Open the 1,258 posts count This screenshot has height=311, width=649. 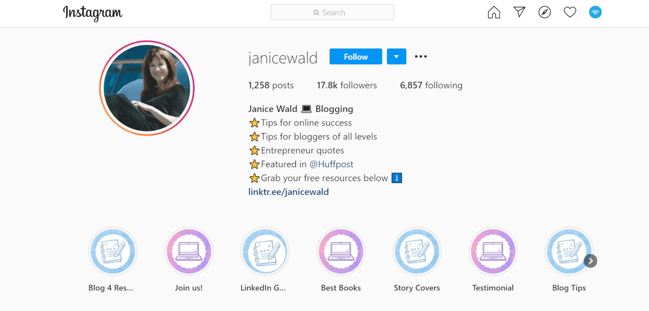(271, 85)
